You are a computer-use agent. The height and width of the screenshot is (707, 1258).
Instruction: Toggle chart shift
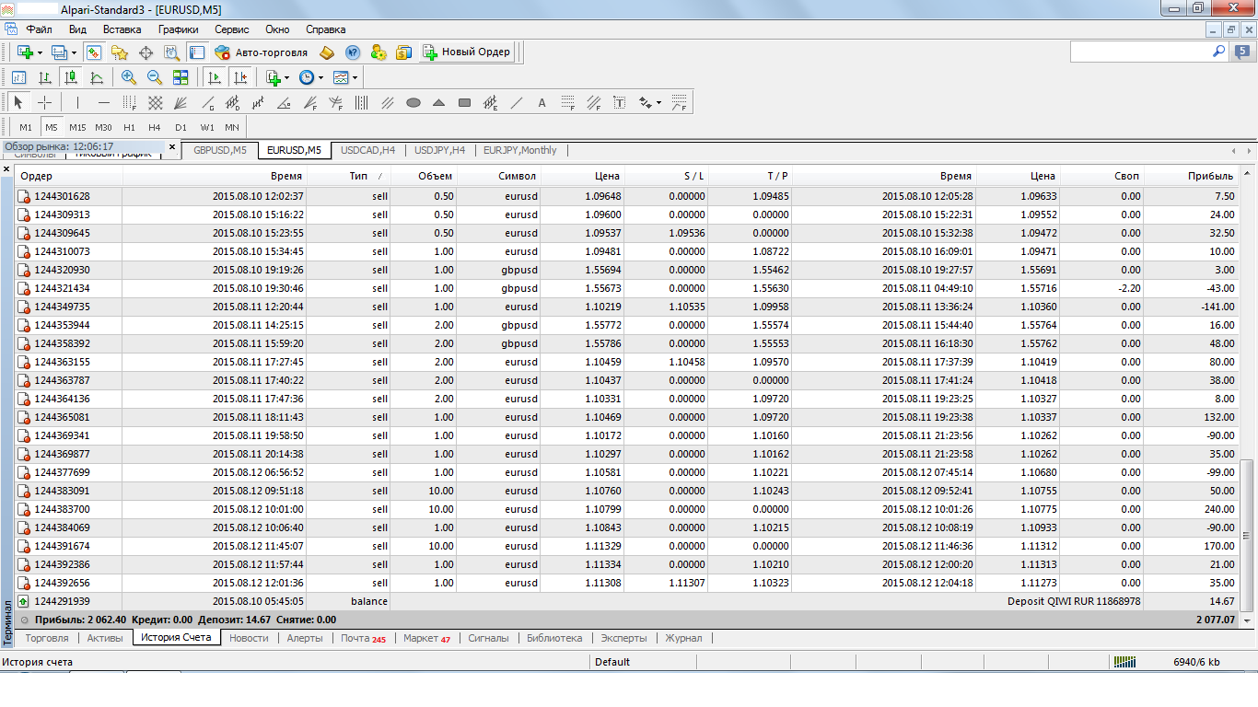pyautogui.click(x=240, y=77)
